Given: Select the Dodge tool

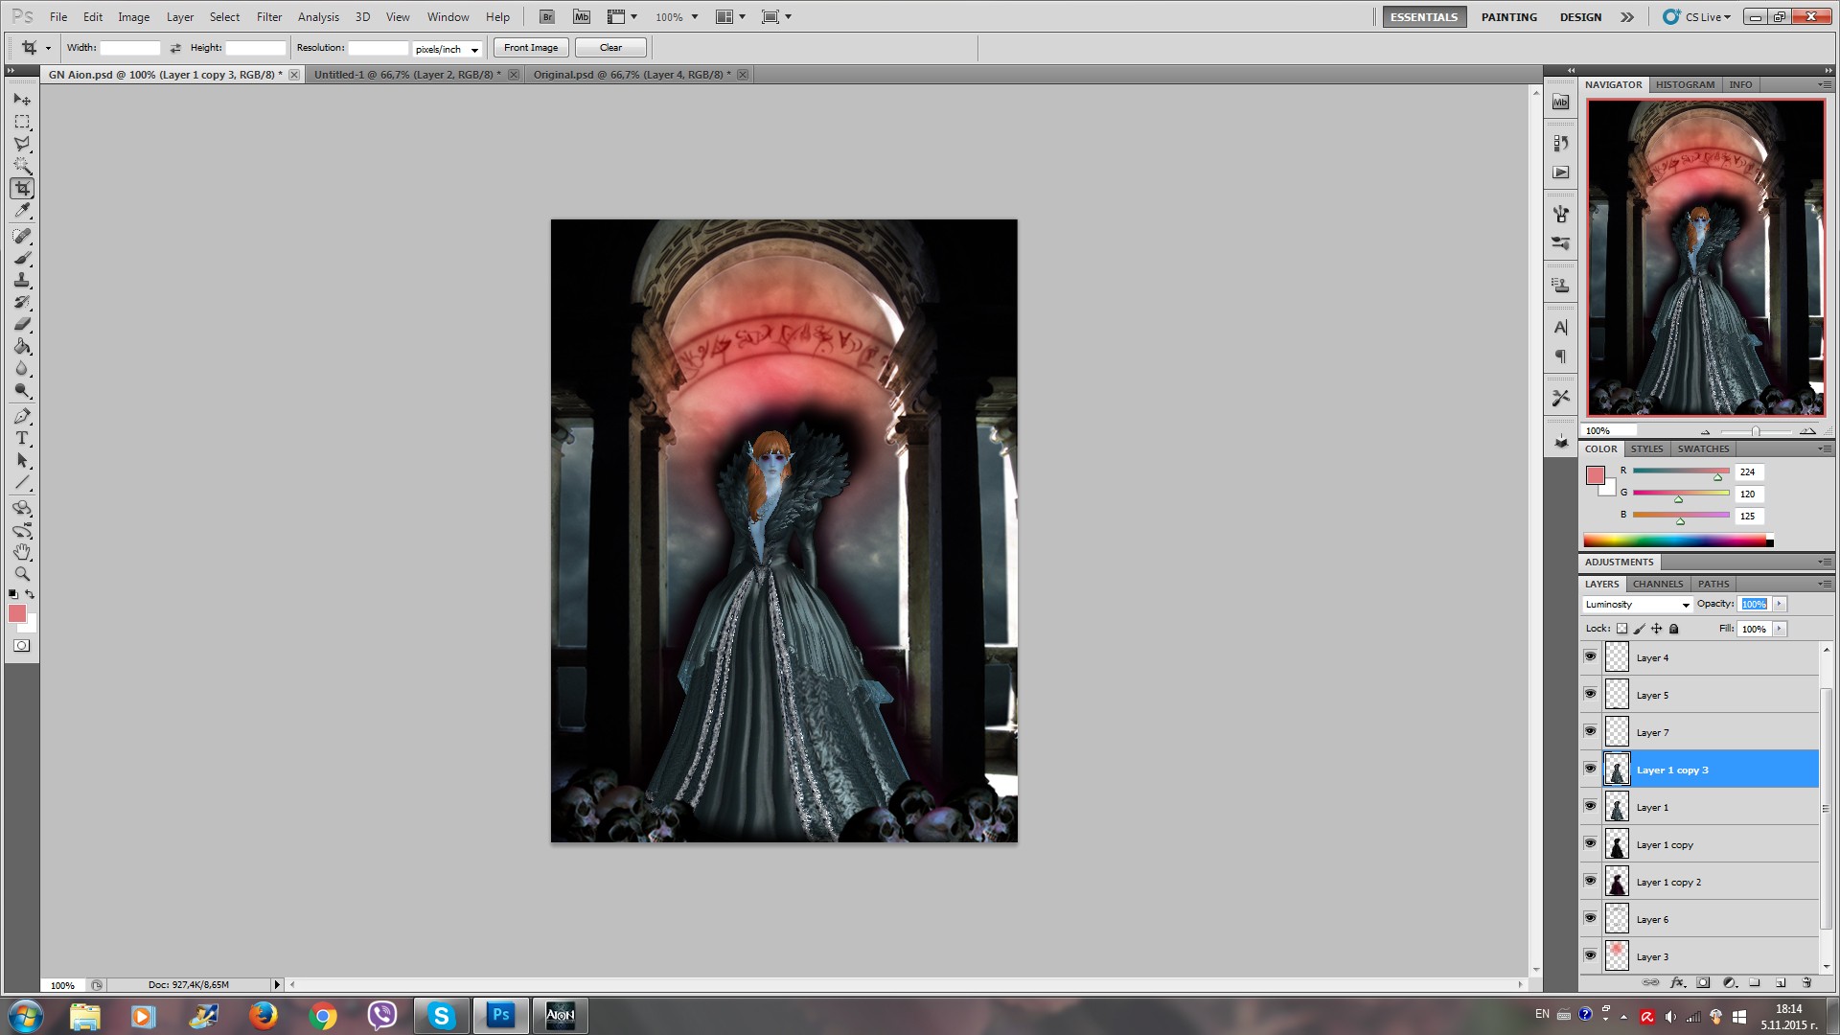Looking at the screenshot, I should click(x=22, y=390).
